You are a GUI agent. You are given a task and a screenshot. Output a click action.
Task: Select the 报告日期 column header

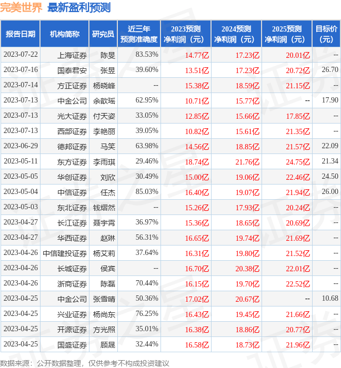(21, 34)
